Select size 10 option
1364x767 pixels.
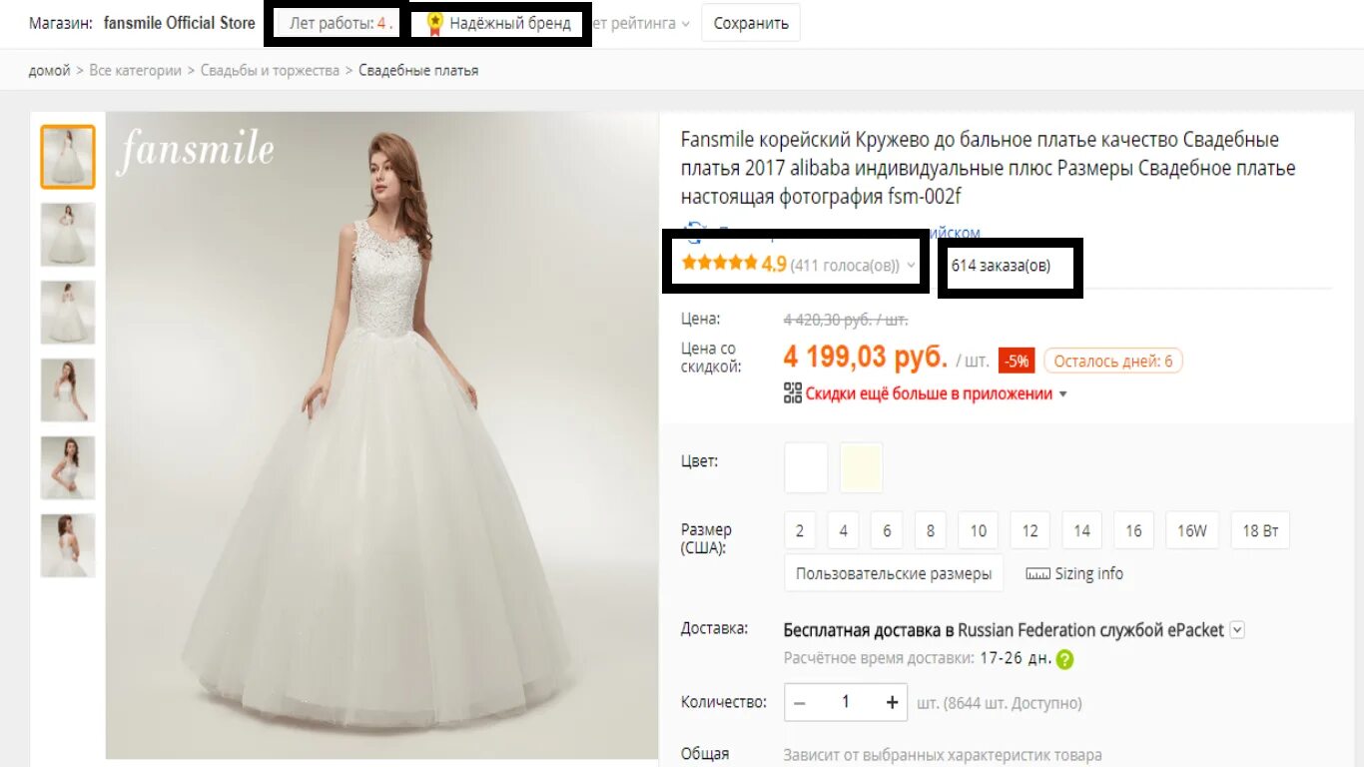click(x=979, y=531)
